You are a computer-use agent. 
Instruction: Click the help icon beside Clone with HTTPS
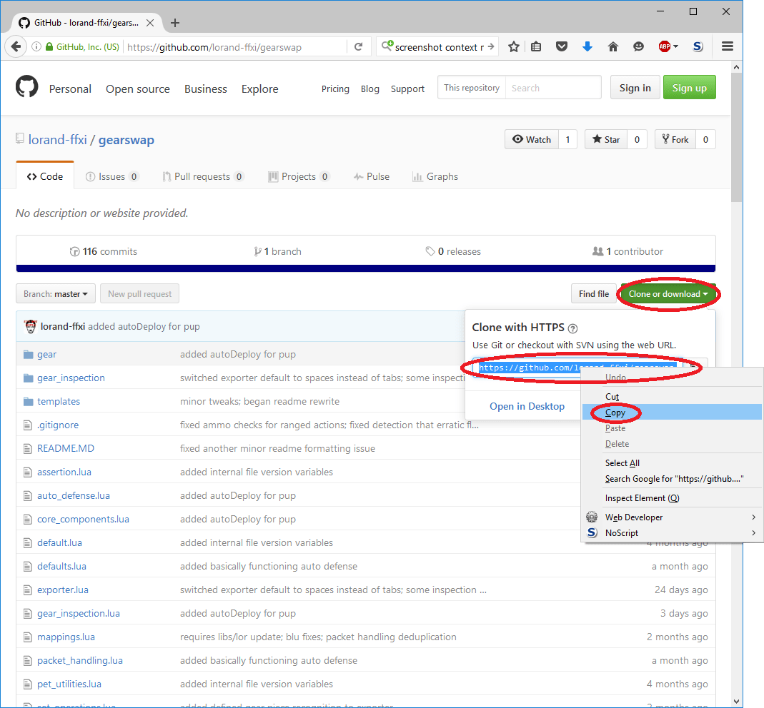tap(573, 328)
